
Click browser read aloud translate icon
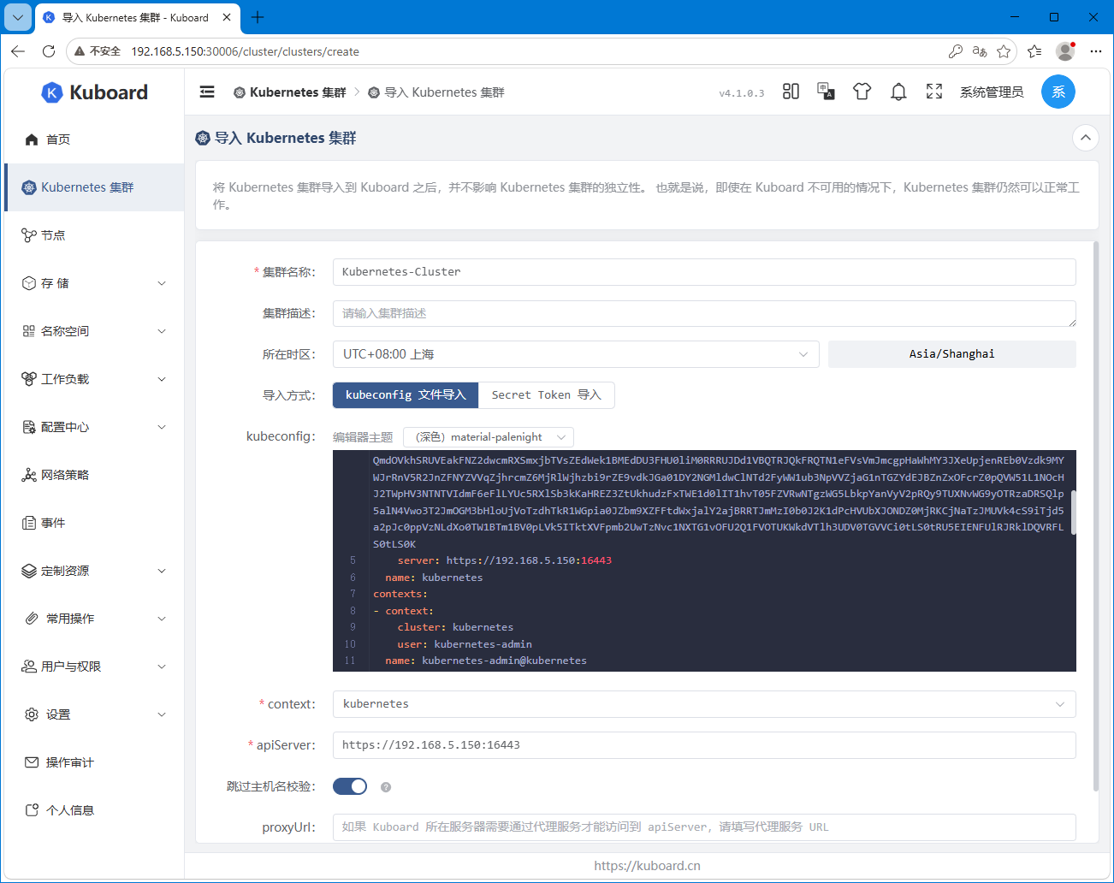point(980,51)
